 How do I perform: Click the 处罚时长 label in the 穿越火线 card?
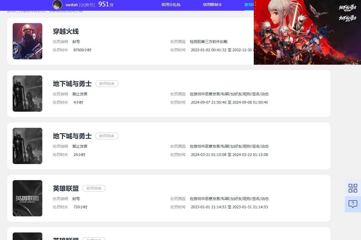(x=60, y=50)
